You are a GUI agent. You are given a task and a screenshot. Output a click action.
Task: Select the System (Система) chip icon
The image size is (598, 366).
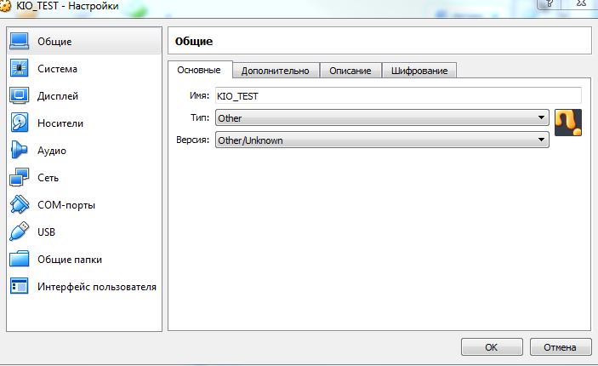pyautogui.click(x=20, y=68)
